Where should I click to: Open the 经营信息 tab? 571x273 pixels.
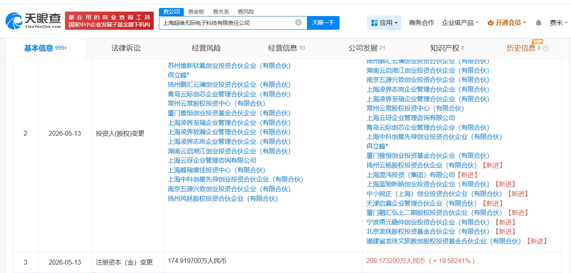tap(287, 48)
